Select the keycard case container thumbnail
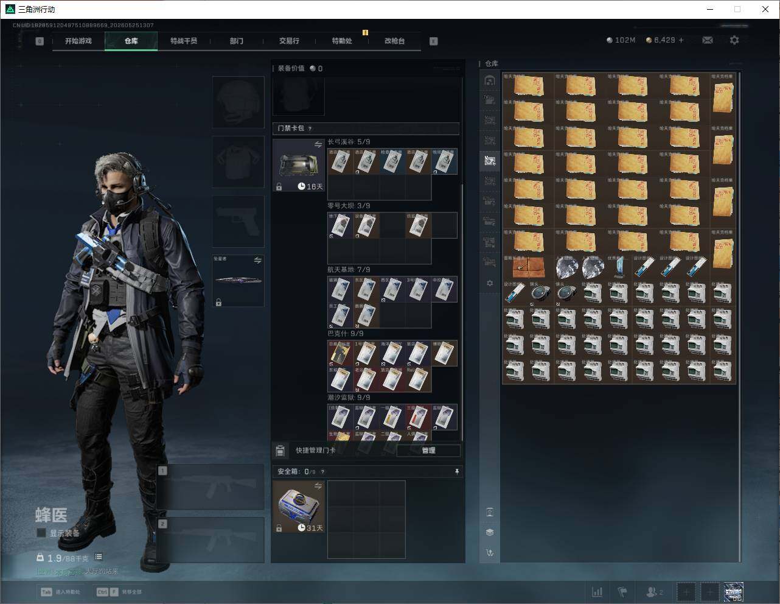780x604 pixels. tap(299, 166)
